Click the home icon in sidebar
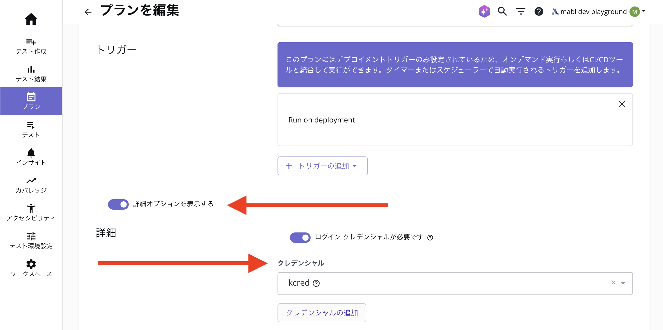Viewport: 663px width, 330px height. click(31, 19)
